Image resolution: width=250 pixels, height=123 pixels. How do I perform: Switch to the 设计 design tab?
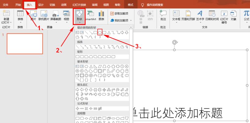coord(41,5)
